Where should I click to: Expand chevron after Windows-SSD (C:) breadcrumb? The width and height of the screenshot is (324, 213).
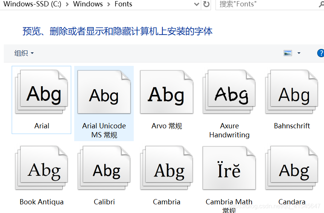coord(67,5)
